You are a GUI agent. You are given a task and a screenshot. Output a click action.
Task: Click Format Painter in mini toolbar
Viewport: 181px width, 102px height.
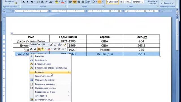coord(65,44)
